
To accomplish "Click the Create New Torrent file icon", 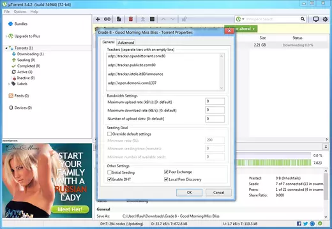I will click(119, 19).
